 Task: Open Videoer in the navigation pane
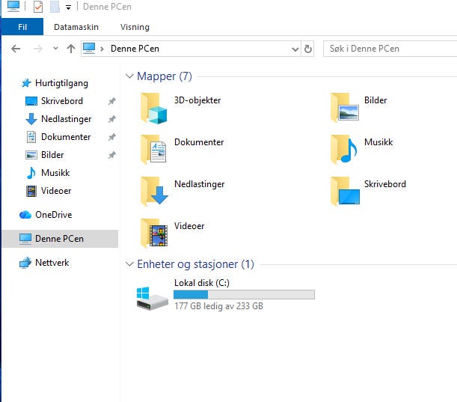point(56,191)
